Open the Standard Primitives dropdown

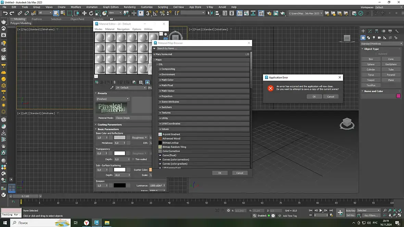pyautogui.click(x=381, y=44)
